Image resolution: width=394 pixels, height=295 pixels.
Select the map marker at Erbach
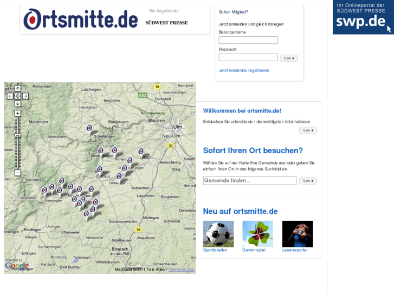(141, 152)
